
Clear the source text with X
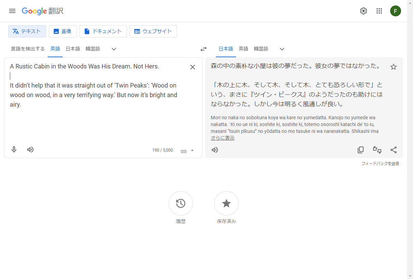click(x=193, y=67)
